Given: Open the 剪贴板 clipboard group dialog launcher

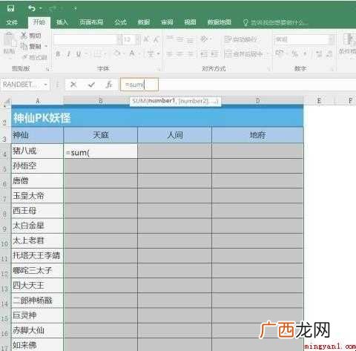Looking at the screenshot, I should tap(47, 69).
